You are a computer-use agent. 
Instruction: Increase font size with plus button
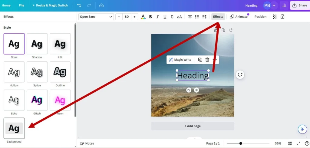tap(134, 17)
